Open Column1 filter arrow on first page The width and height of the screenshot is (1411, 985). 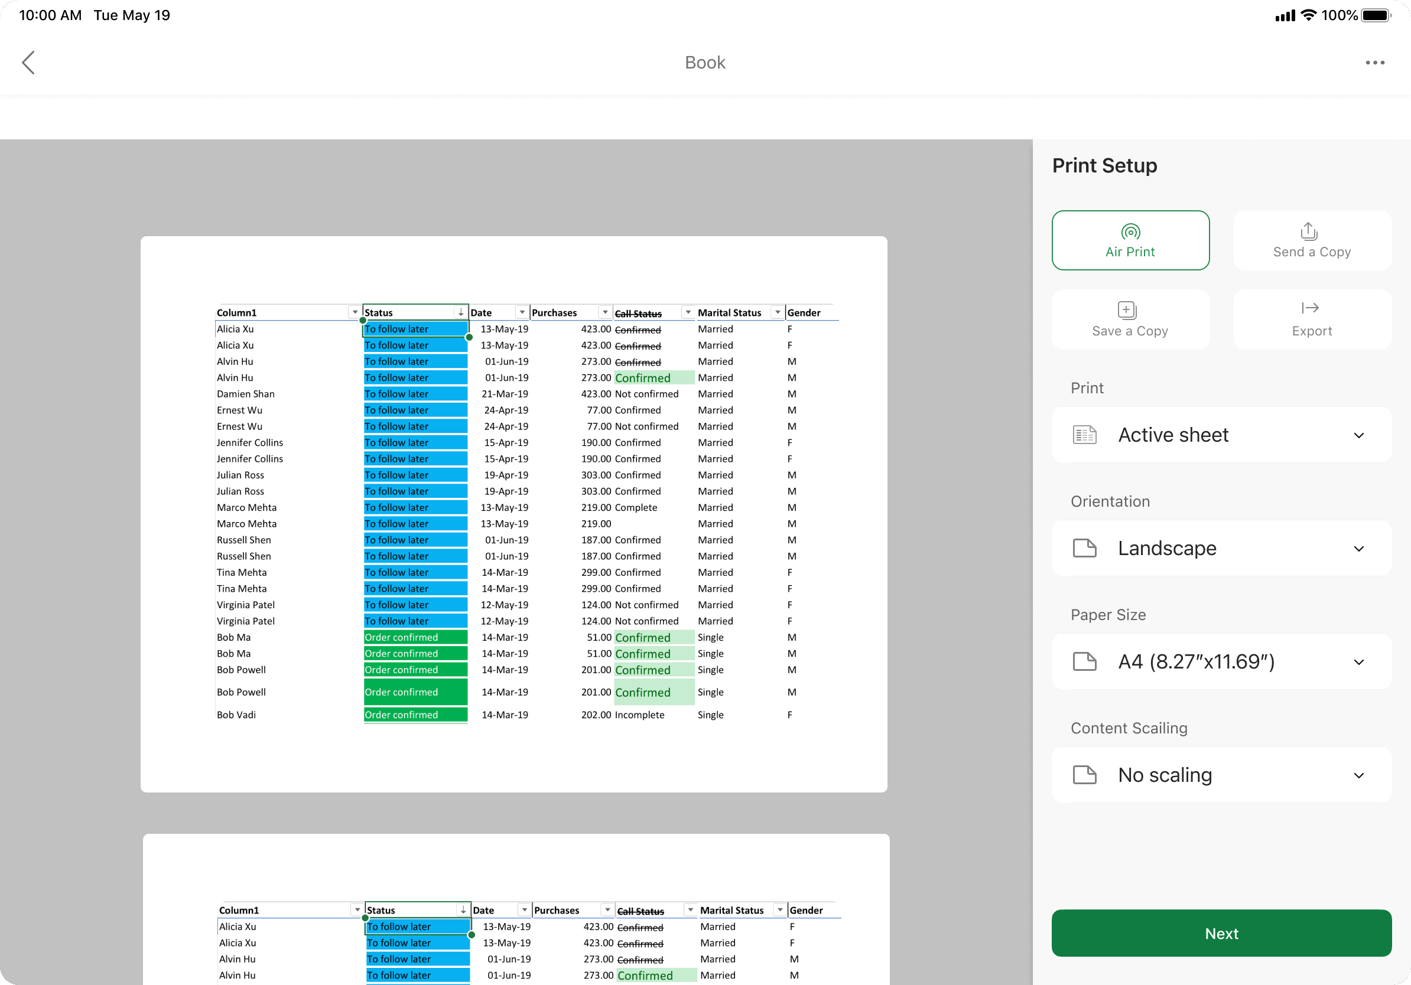coord(355,312)
